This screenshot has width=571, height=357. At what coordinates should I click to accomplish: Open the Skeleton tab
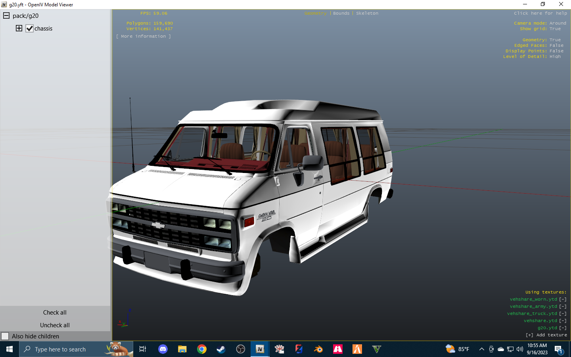tap(367, 13)
